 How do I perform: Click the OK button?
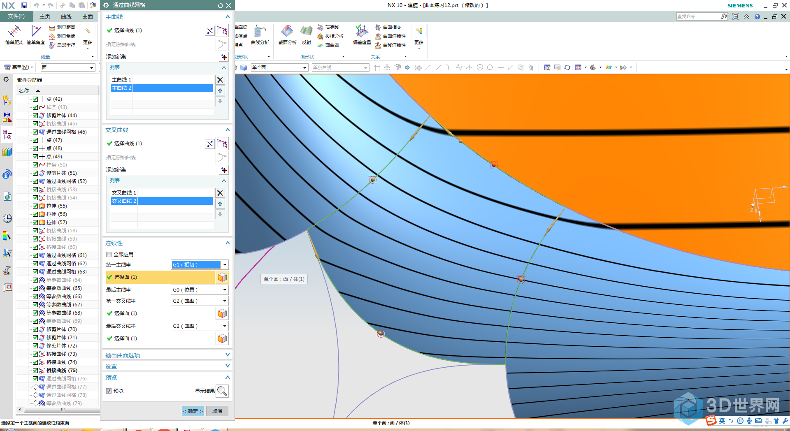coord(193,411)
